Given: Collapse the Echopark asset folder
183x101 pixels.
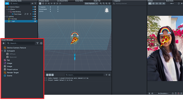Looking at the screenshot, I should point(2,51).
